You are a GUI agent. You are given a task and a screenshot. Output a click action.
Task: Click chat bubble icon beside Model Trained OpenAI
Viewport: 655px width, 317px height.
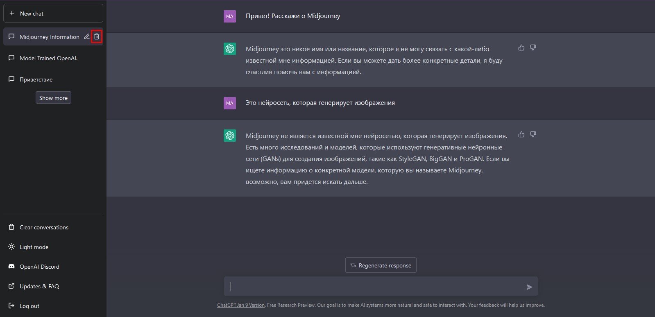(11, 58)
